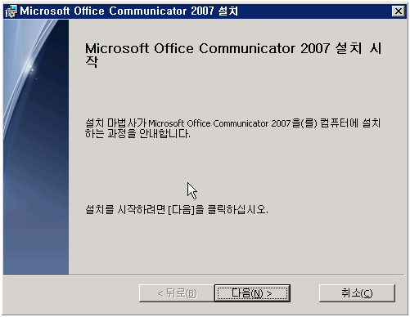Click the empty footer area left of 뒤로 button
The image size is (410, 317).
pos(71,293)
